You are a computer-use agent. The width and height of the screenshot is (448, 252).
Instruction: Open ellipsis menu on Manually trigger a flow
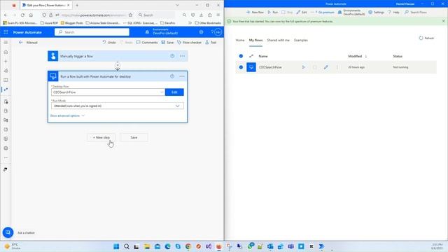coord(182,56)
